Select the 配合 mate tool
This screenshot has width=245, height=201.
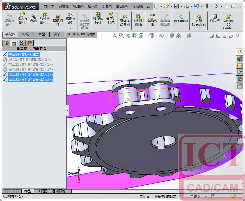[33, 19]
